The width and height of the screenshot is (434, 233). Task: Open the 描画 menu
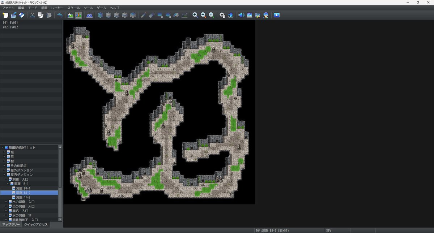(x=44, y=8)
